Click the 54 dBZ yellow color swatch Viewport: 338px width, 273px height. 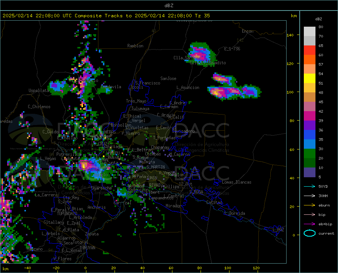point(309,78)
